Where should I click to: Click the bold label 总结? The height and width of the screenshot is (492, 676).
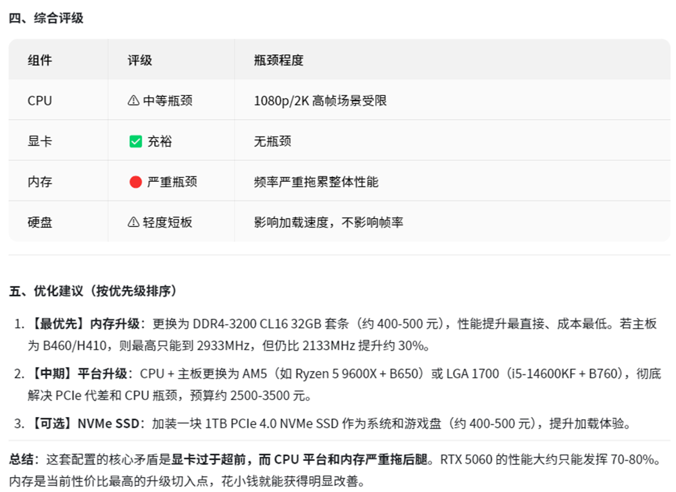pos(21,460)
